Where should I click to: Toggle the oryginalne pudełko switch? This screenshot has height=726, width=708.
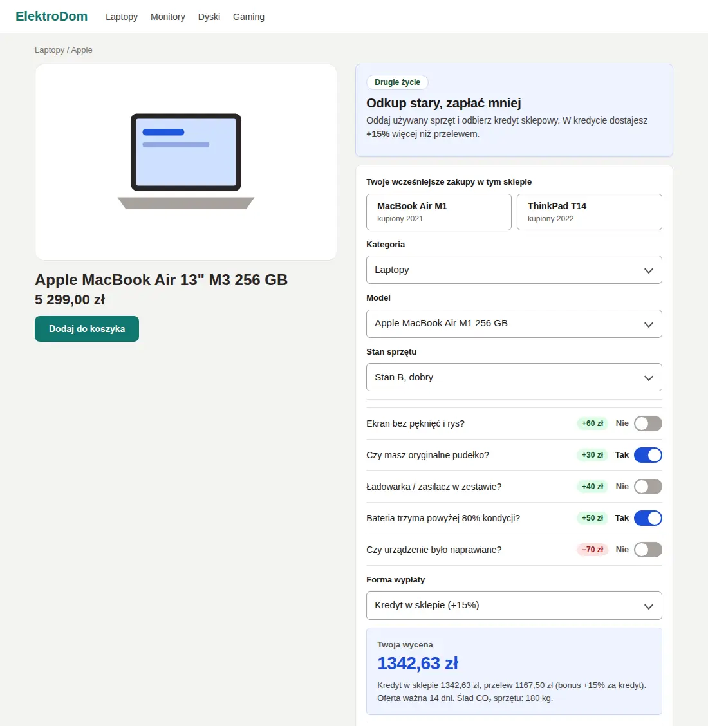[x=647, y=455]
